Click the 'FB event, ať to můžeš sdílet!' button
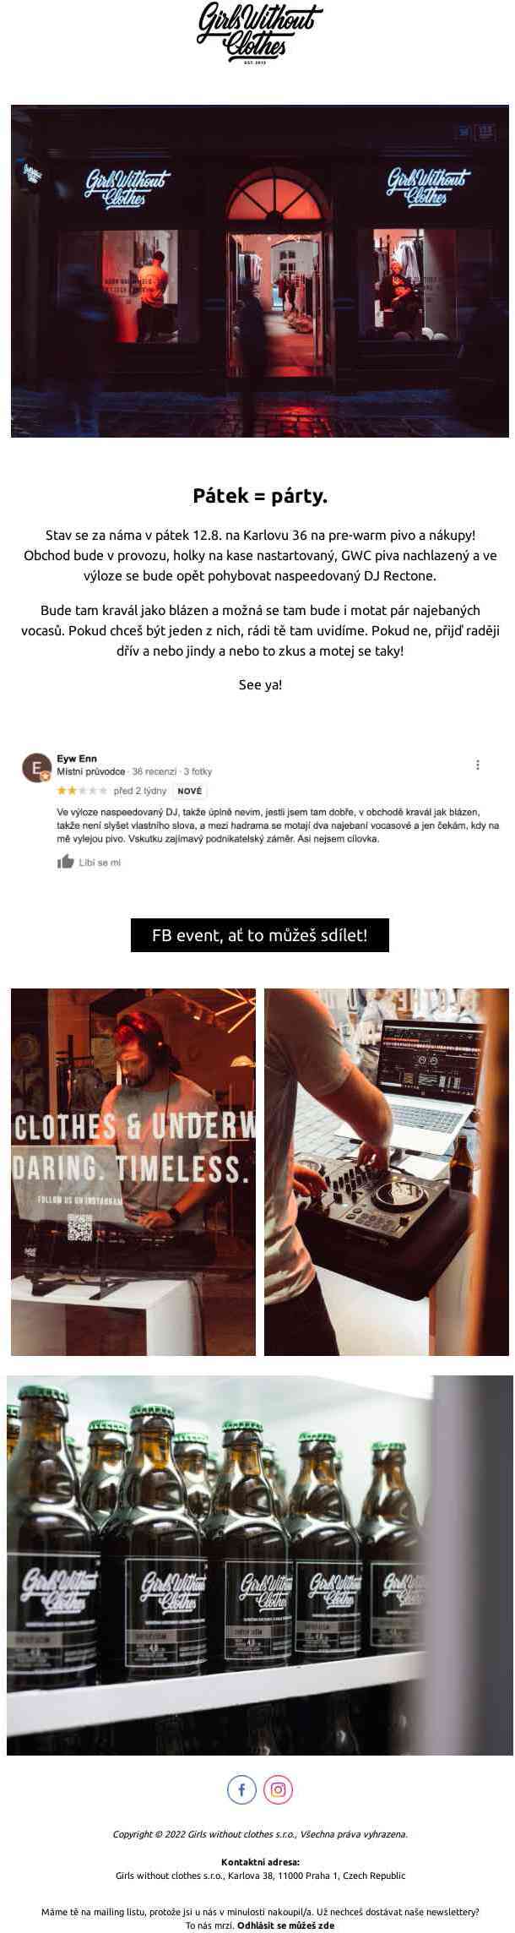Viewport: 515px width, 1933px height. click(260, 935)
